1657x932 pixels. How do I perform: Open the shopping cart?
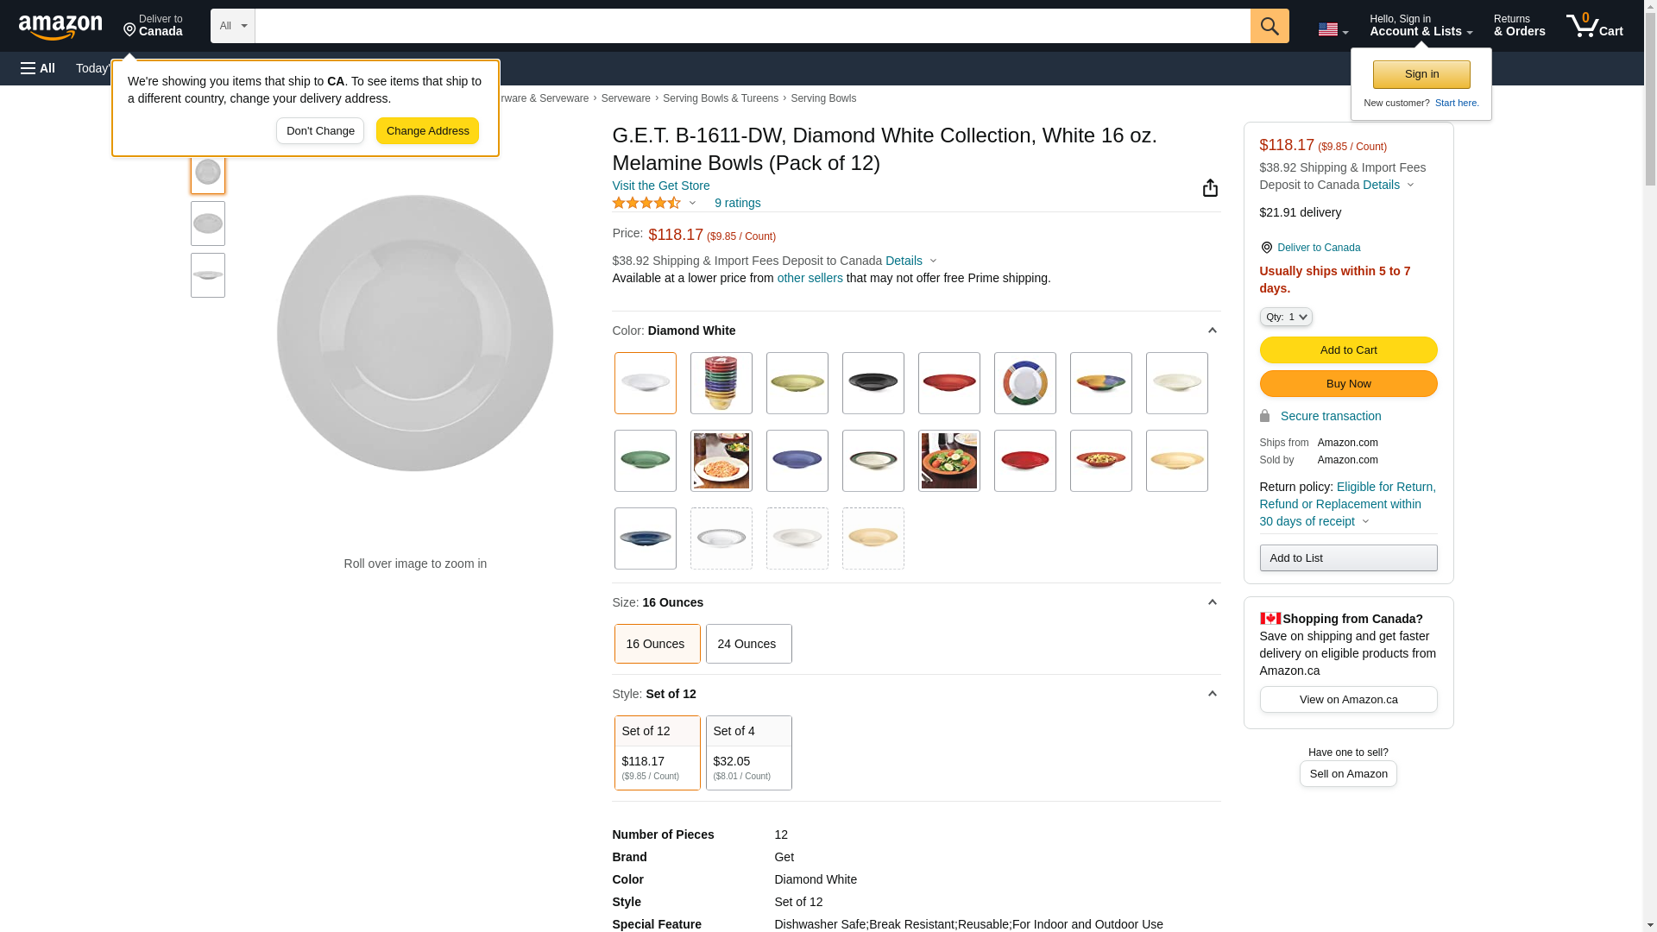tap(1594, 26)
